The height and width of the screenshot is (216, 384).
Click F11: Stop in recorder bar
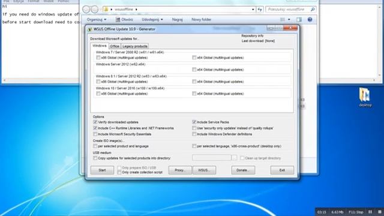coord(356,212)
